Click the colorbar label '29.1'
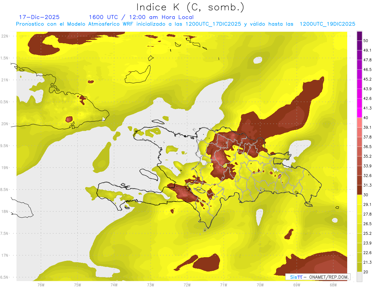374x289 pixels. pos(367,205)
